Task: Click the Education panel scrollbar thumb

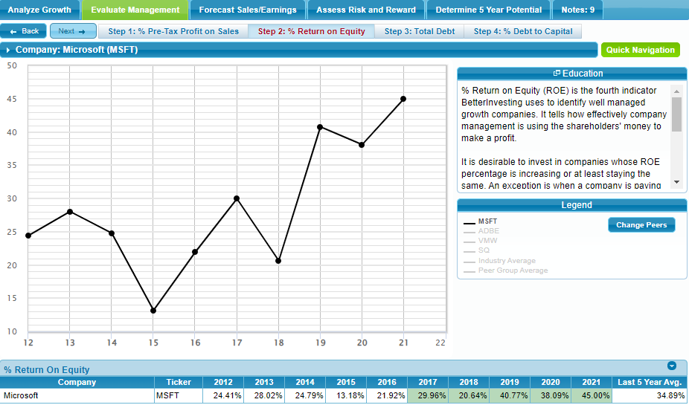Action: (x=676, y=114)
